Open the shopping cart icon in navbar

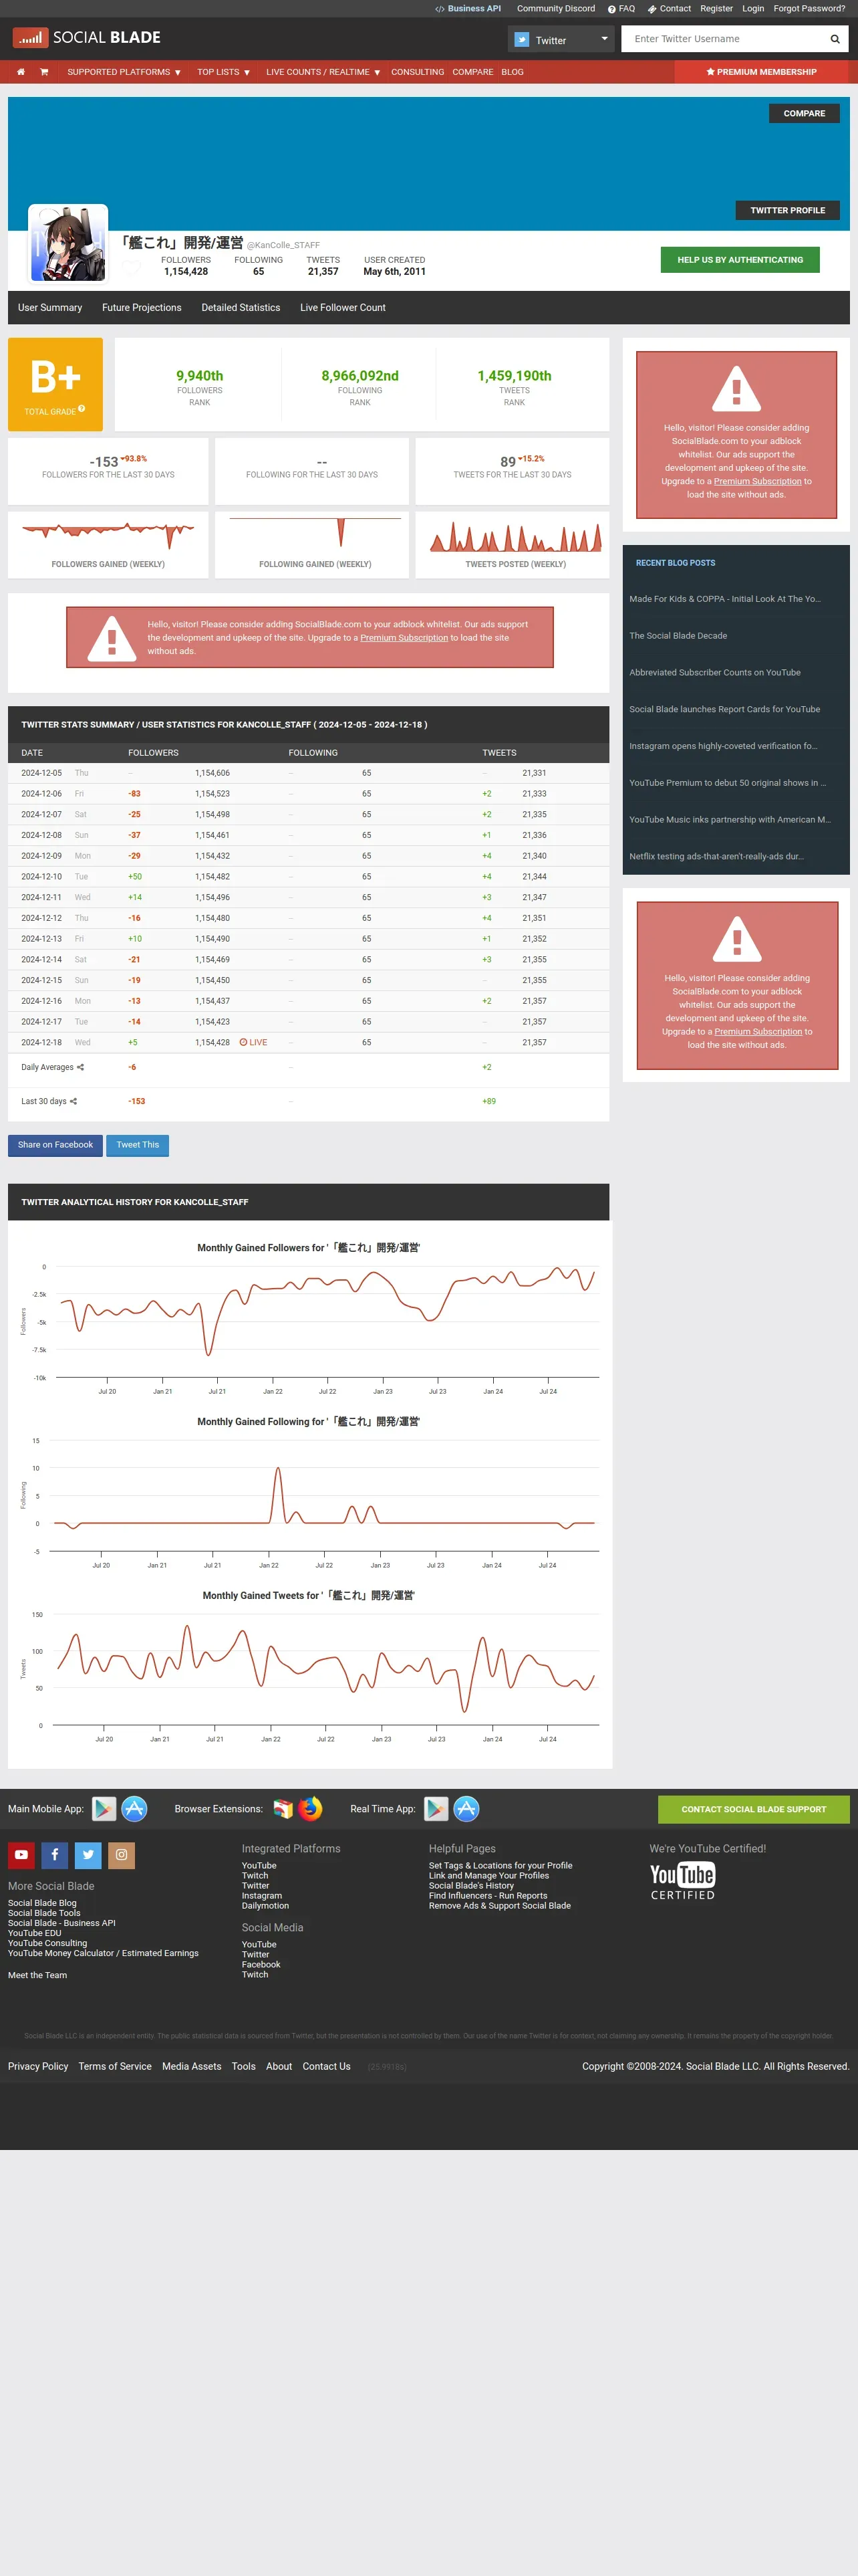click(44, 72)
